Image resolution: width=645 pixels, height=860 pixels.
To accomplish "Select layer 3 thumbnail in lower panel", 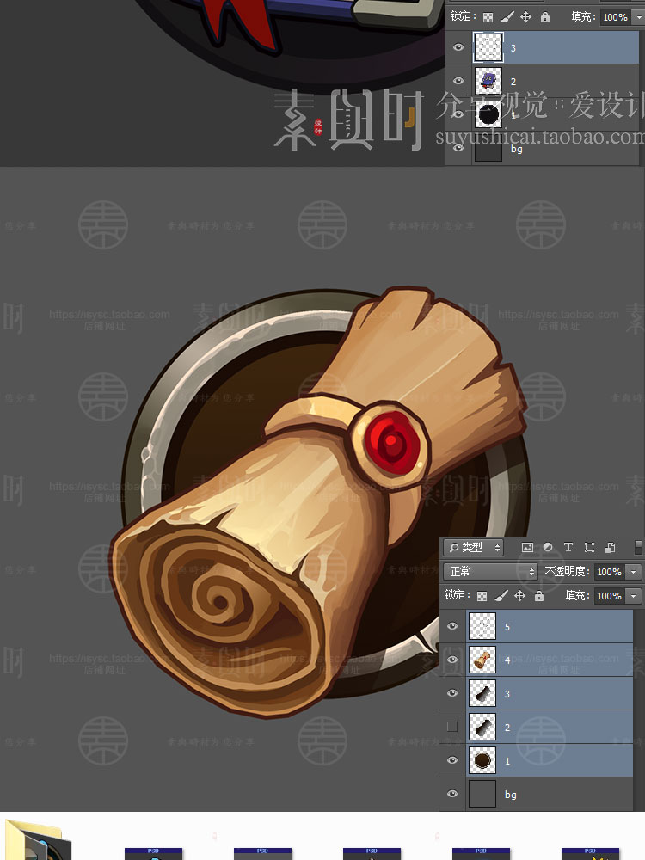I will (482, 693).
